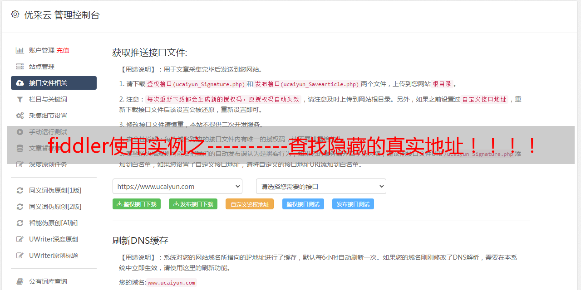
Task: Open 账户管理 in the sidebar
Action: click(x=42, y=50)
